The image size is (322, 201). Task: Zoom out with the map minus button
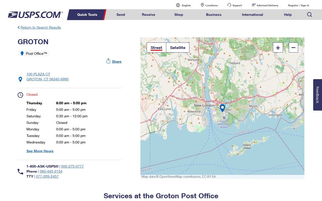(293, 47)
